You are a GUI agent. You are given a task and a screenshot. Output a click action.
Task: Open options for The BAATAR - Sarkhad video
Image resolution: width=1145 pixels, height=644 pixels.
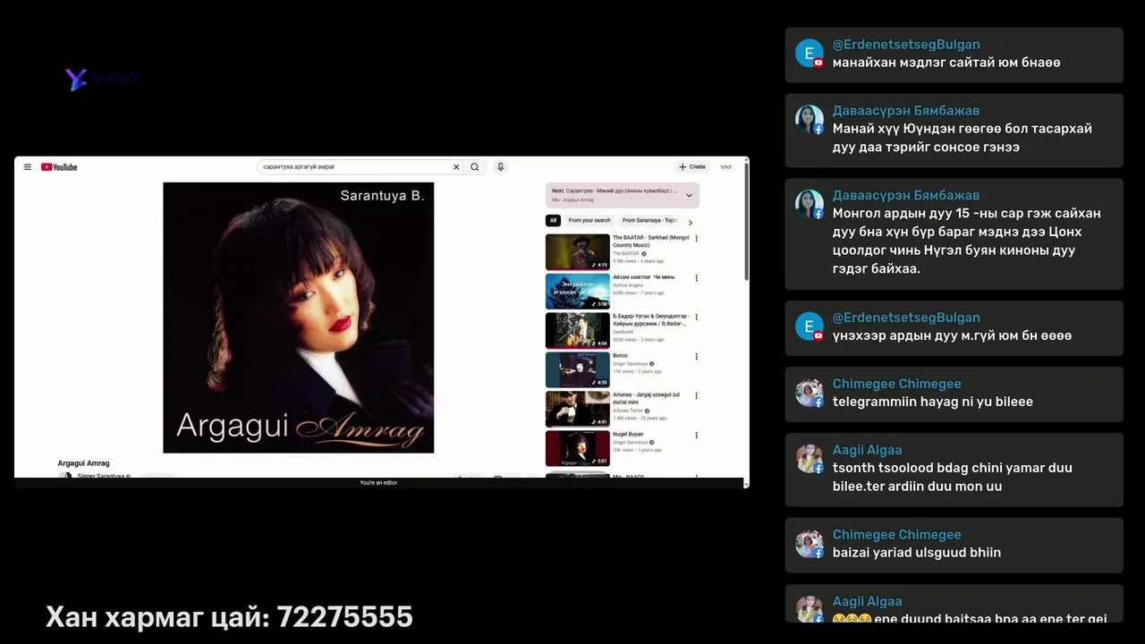tap(697, 239)
